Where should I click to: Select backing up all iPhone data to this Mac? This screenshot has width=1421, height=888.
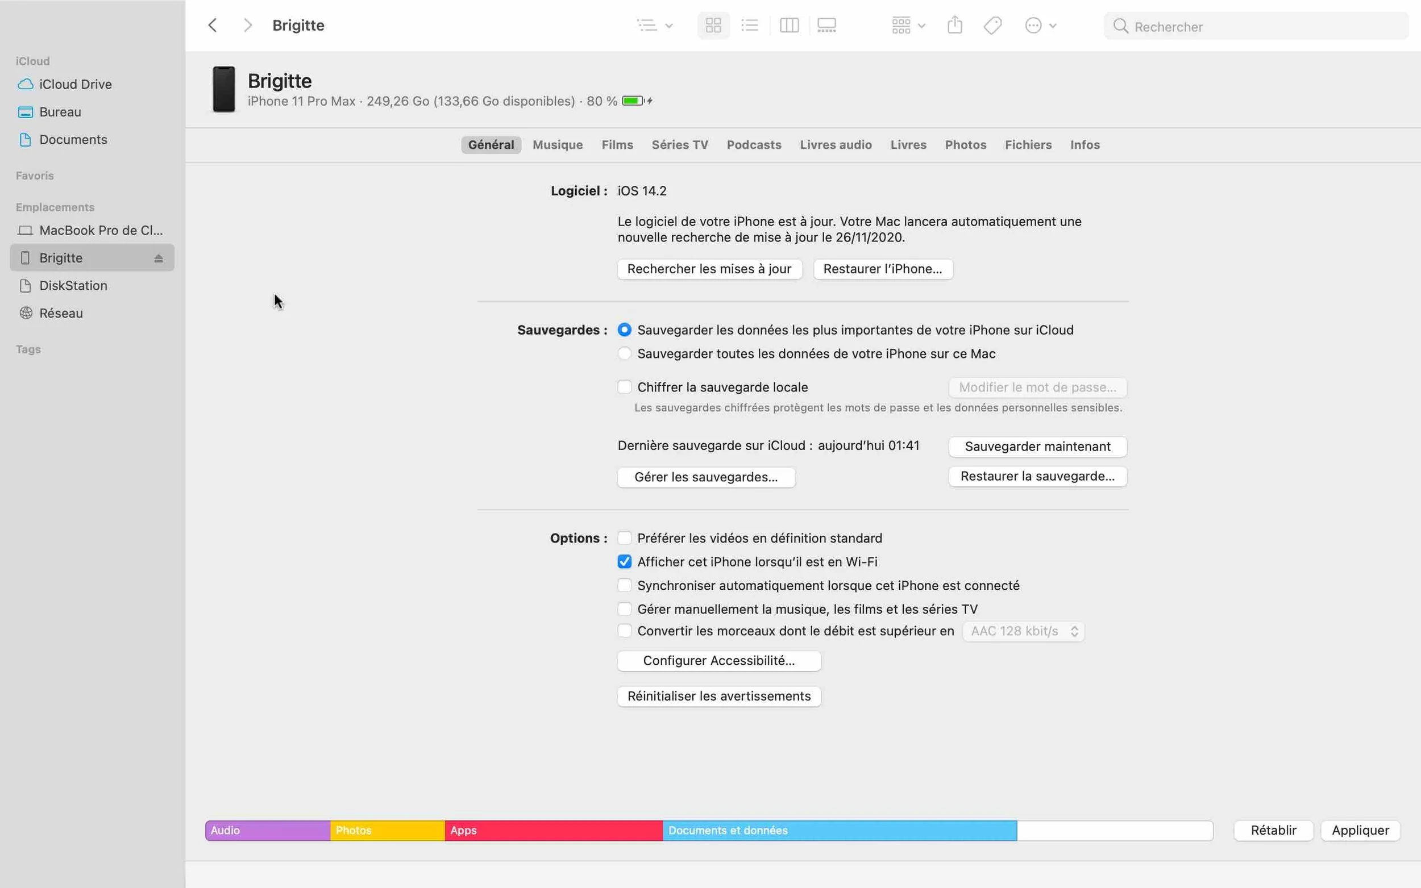[x=625, y=353]
